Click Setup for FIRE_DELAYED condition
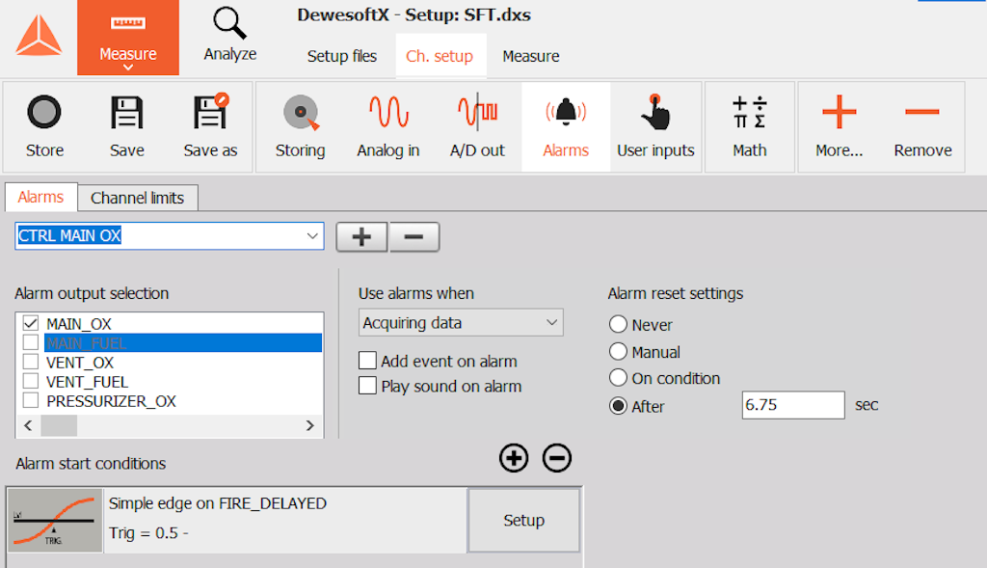Viewport: 987px width, 568px height. 523,520
